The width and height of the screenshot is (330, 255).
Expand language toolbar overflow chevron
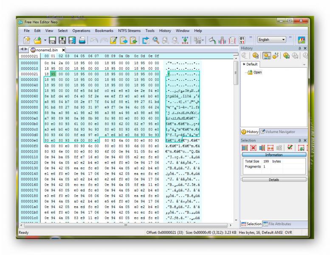pos(290,37)
